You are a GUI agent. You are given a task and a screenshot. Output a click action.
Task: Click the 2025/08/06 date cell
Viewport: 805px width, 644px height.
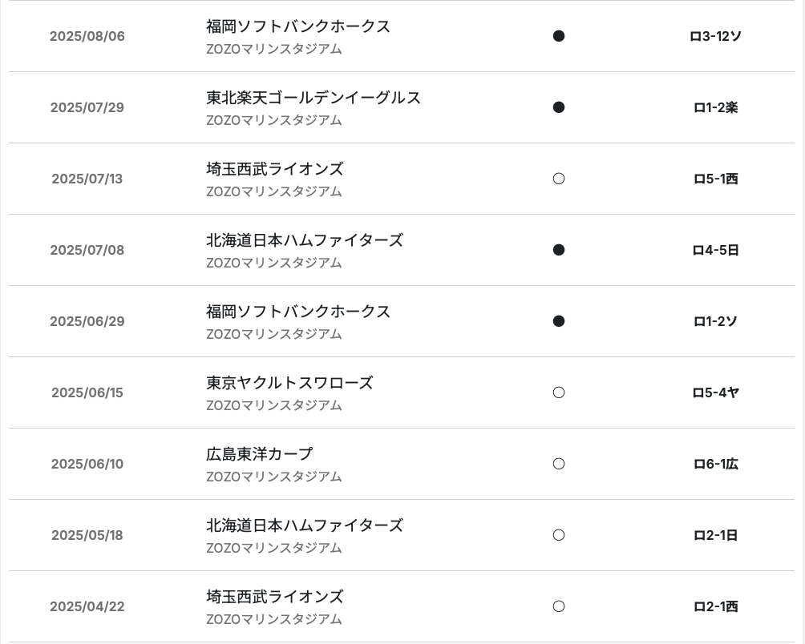point(87,36)
